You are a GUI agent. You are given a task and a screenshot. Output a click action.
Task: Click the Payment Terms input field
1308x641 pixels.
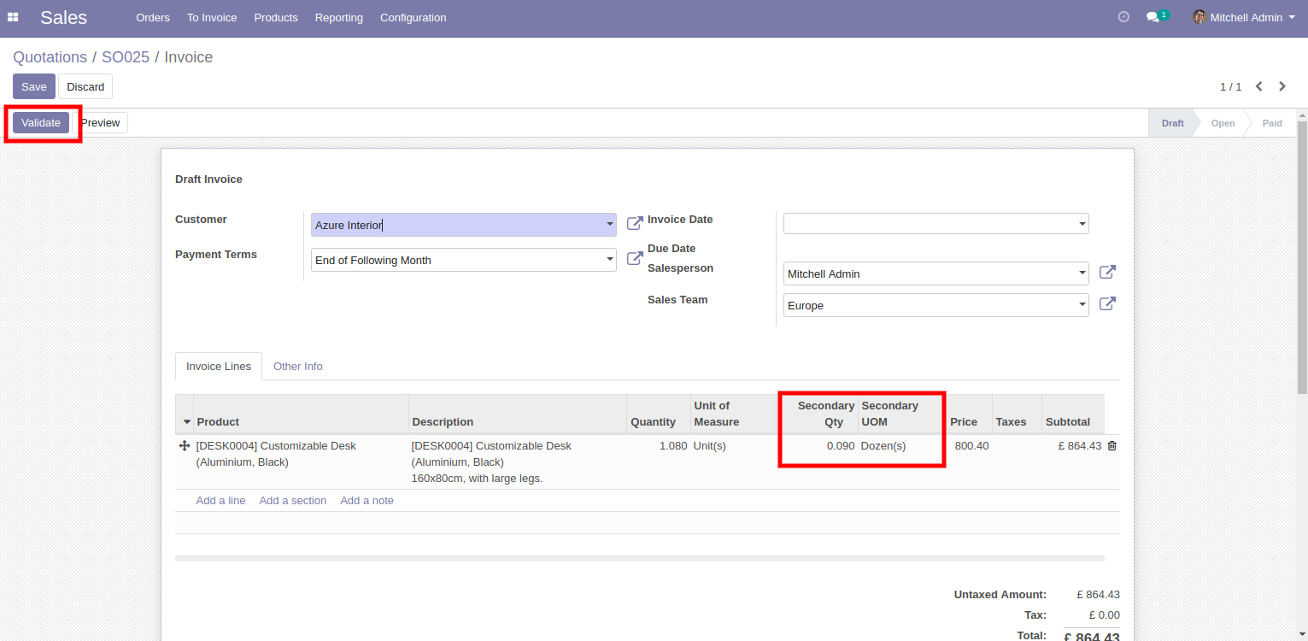tap(464, 260)
